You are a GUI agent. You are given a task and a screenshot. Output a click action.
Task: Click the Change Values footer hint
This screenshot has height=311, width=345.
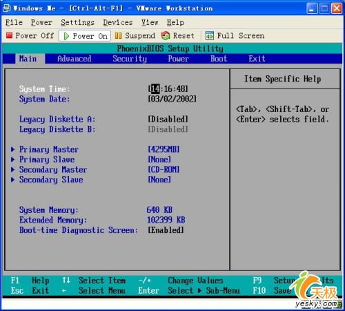[x=195, y=281]
